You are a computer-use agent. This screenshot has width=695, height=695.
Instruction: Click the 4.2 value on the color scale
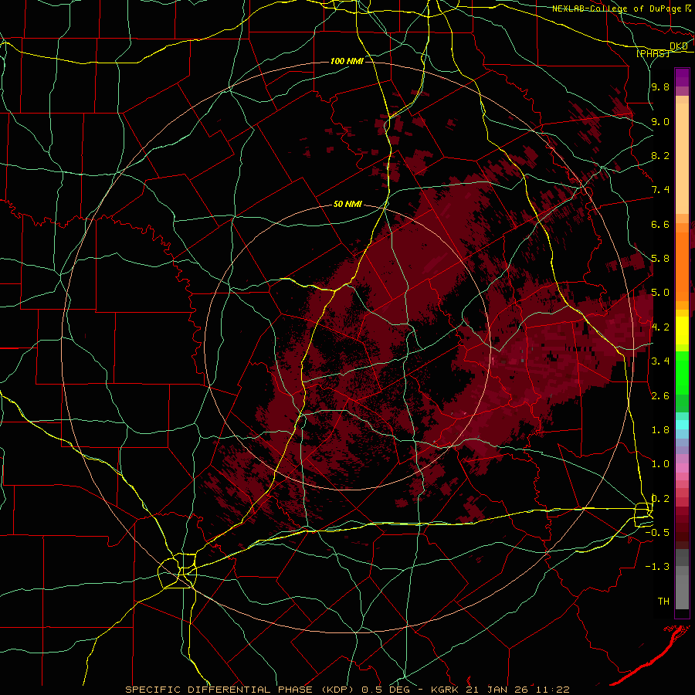(660, 327)
